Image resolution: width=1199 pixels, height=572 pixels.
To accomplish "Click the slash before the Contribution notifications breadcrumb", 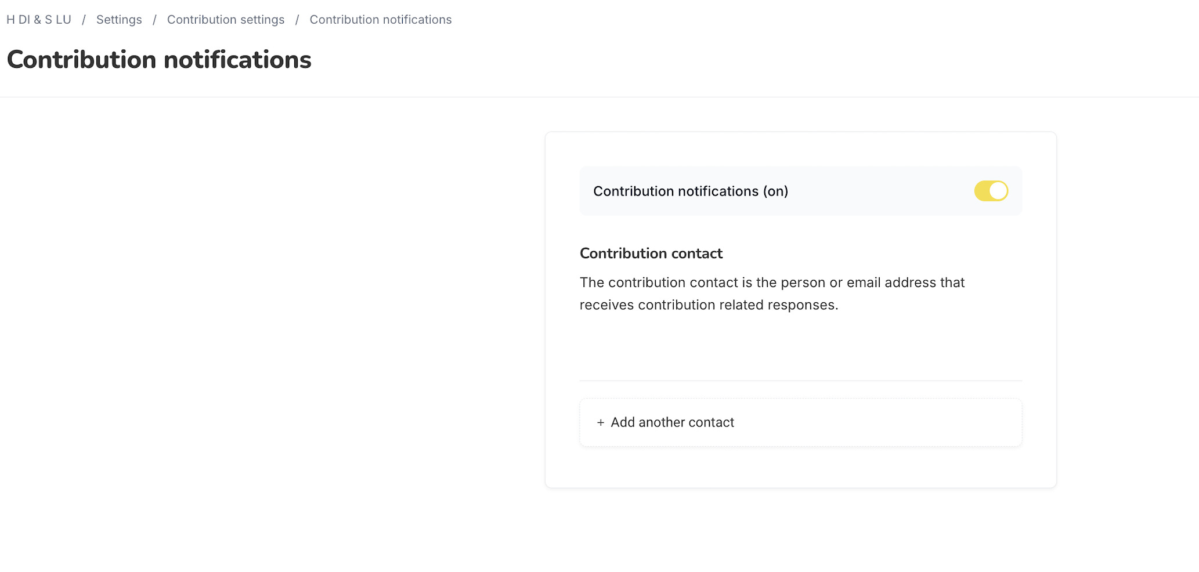I will pyautogui.click(x=297, y=20).
